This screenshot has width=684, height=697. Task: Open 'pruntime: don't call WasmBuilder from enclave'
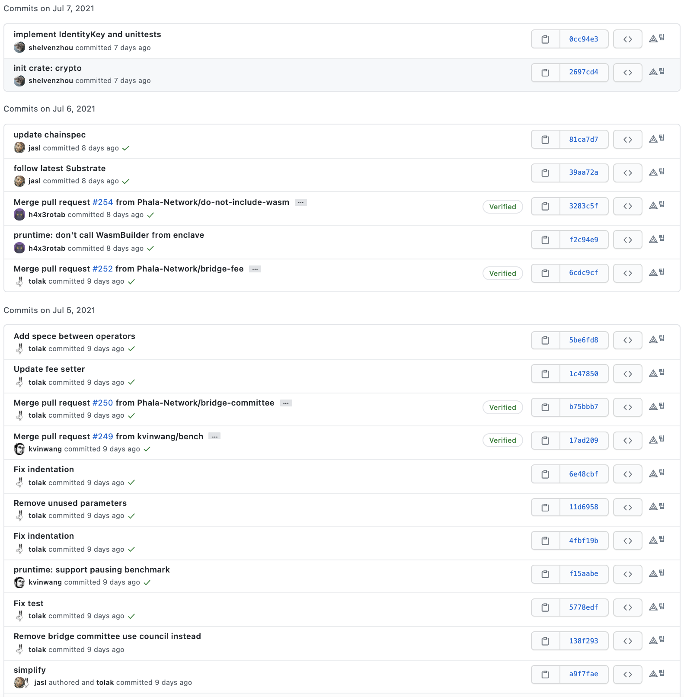tap(109, 235)
